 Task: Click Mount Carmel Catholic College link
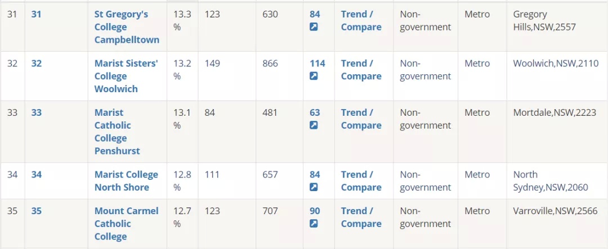127,224
